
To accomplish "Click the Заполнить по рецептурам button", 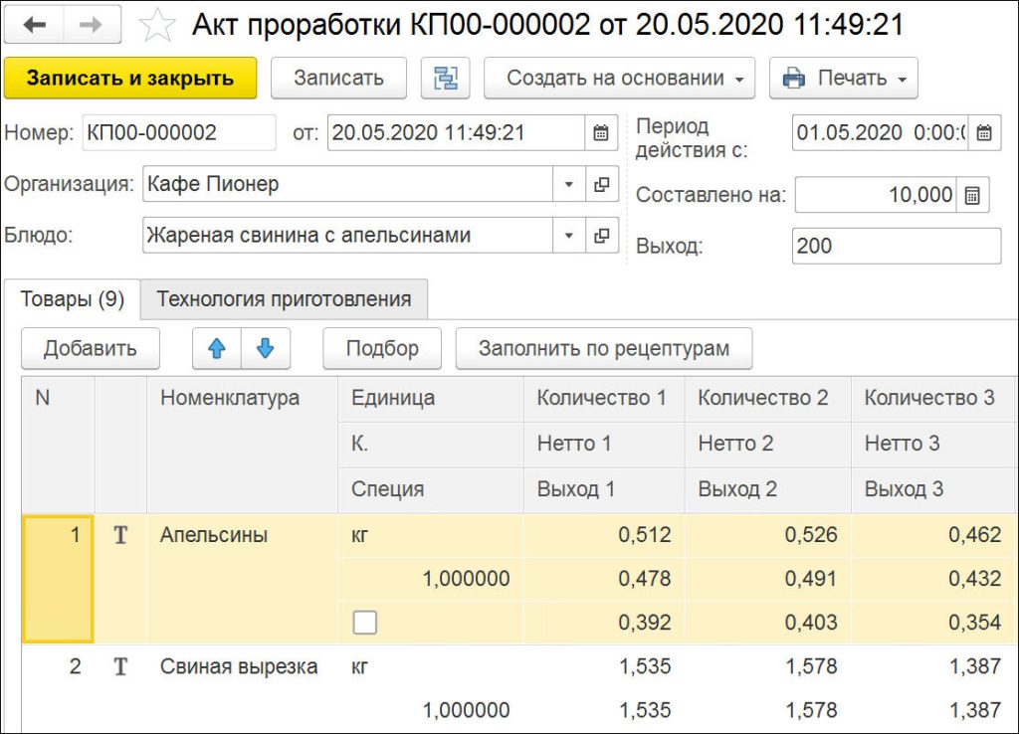I will (x=603, y=349).
